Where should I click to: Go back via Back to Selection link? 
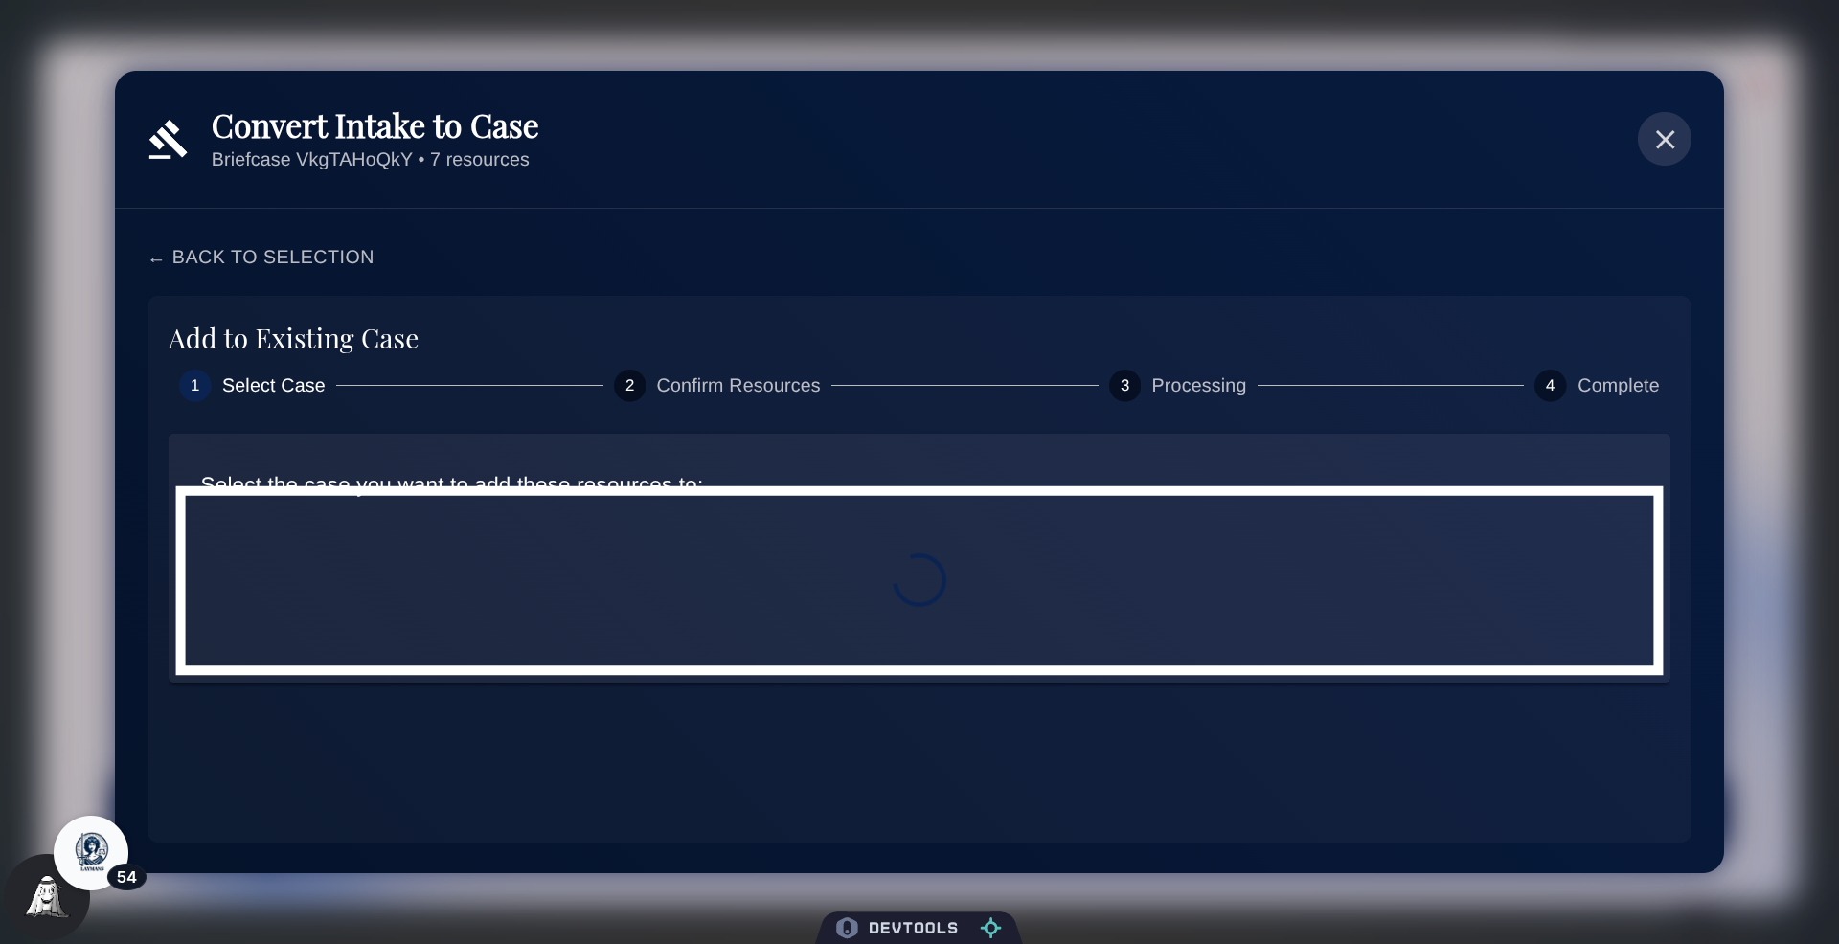click(261, 258)
